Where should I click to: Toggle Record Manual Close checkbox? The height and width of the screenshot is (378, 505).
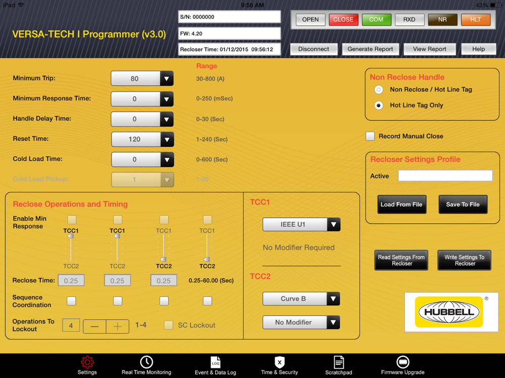(x=370, y=136)
